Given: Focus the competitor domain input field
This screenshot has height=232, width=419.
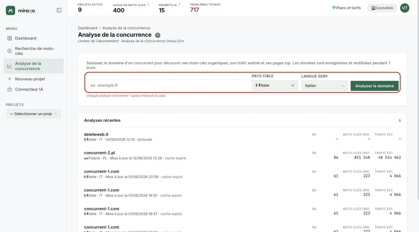Looking at the screenshot, I should tap(167, 85).
